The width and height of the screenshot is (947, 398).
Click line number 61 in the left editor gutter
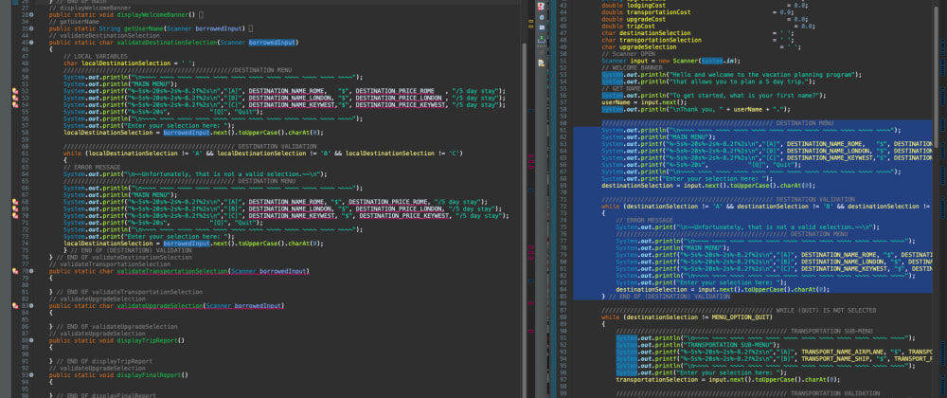point(25,154)
